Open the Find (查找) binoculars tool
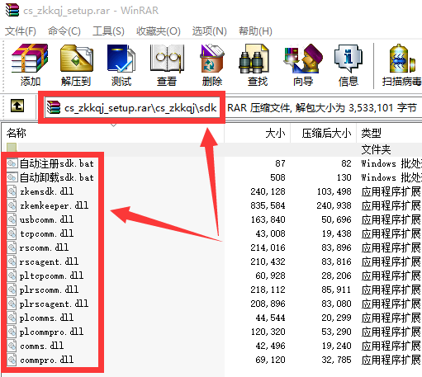The height and width of the screenshot is (377, 422). 257,65
